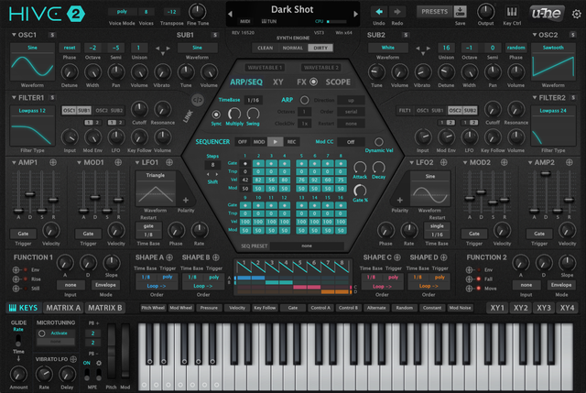Image resolution: width=586 pixels, height=393 pixels.
Task: Open SEQ PRESET none dropdown
Action: 307,246
